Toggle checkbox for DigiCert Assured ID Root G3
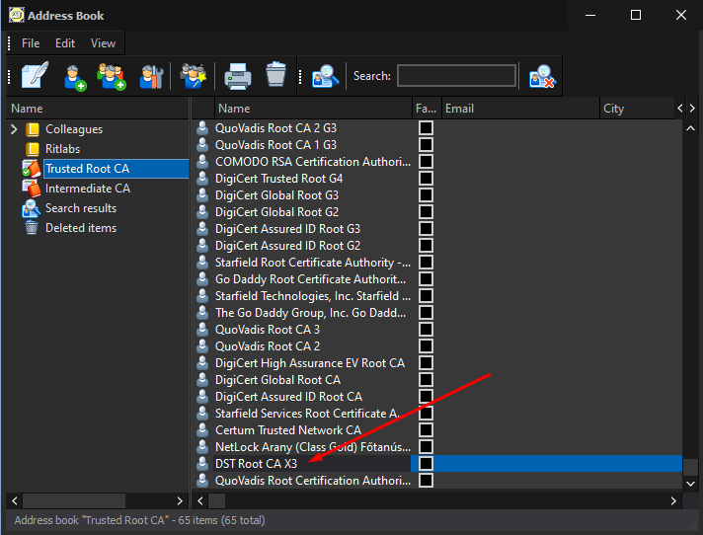 [426, 229]
